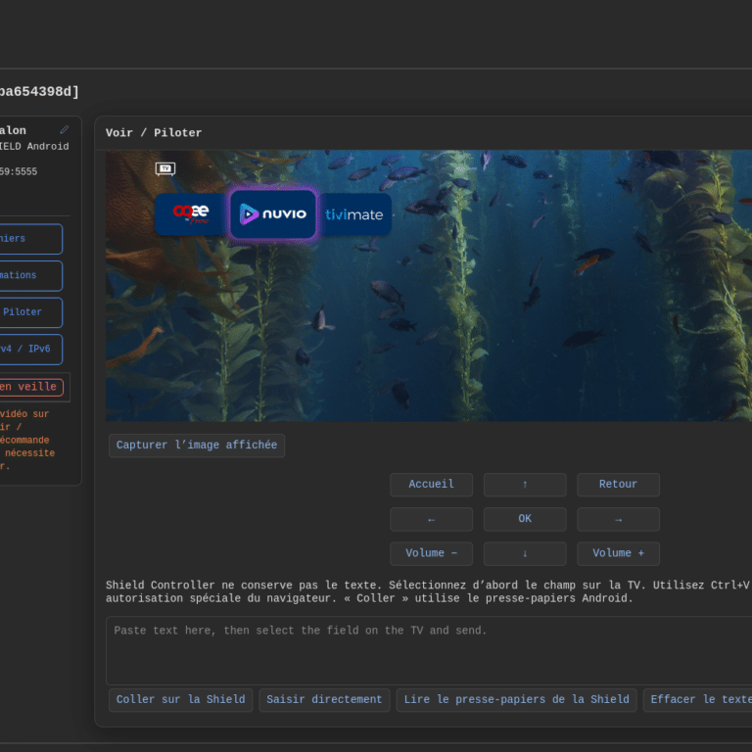The width and height of the screenshot is (752, 752).
Task: Click the Shield screen preview image
Action: pos(429,286)
